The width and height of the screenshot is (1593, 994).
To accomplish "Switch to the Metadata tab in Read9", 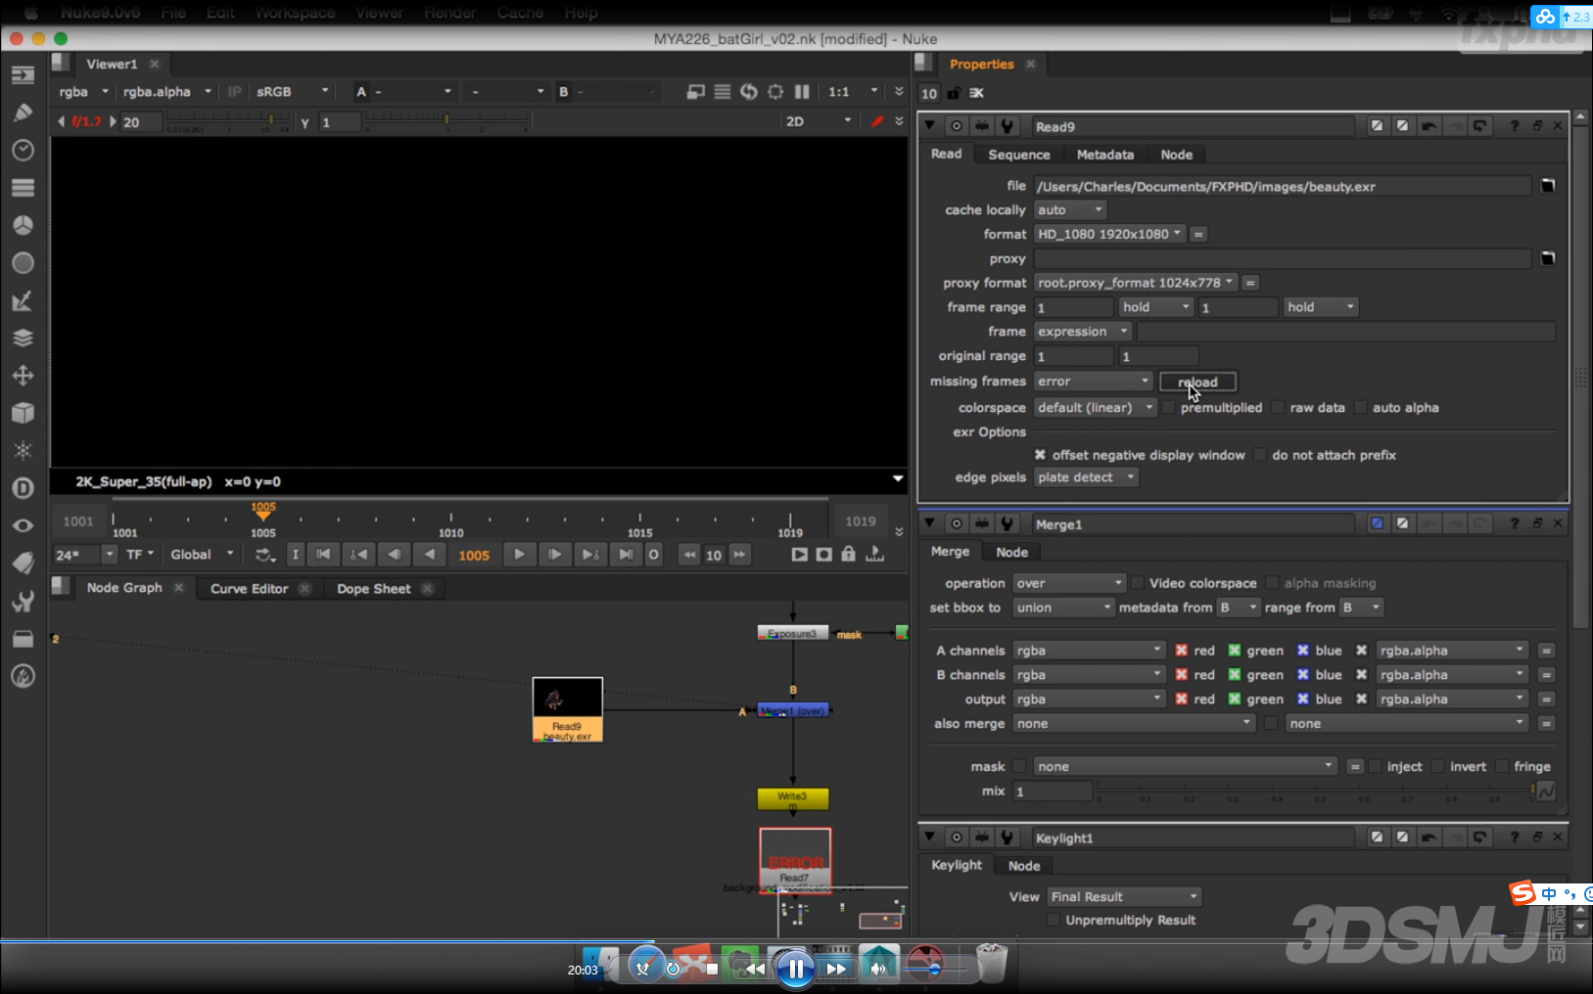I will click(x=1104, y=155).
